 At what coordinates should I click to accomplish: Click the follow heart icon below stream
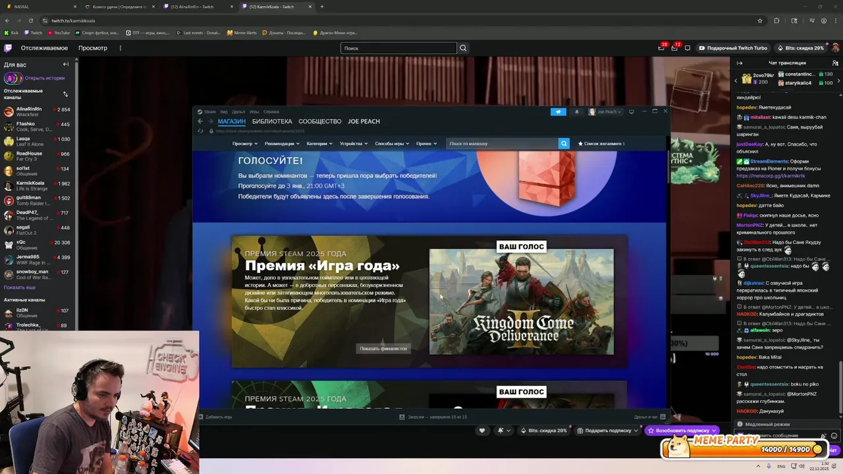(482, 431)
